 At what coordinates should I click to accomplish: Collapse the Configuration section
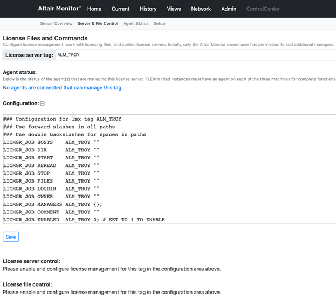(43, 103)
